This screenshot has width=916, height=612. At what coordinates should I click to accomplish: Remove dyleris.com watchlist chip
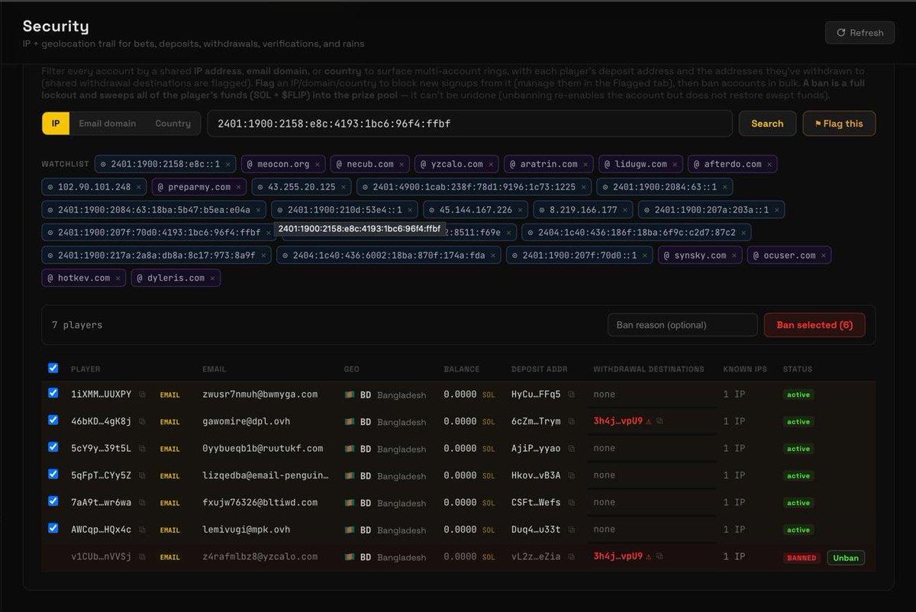[212, 279]
